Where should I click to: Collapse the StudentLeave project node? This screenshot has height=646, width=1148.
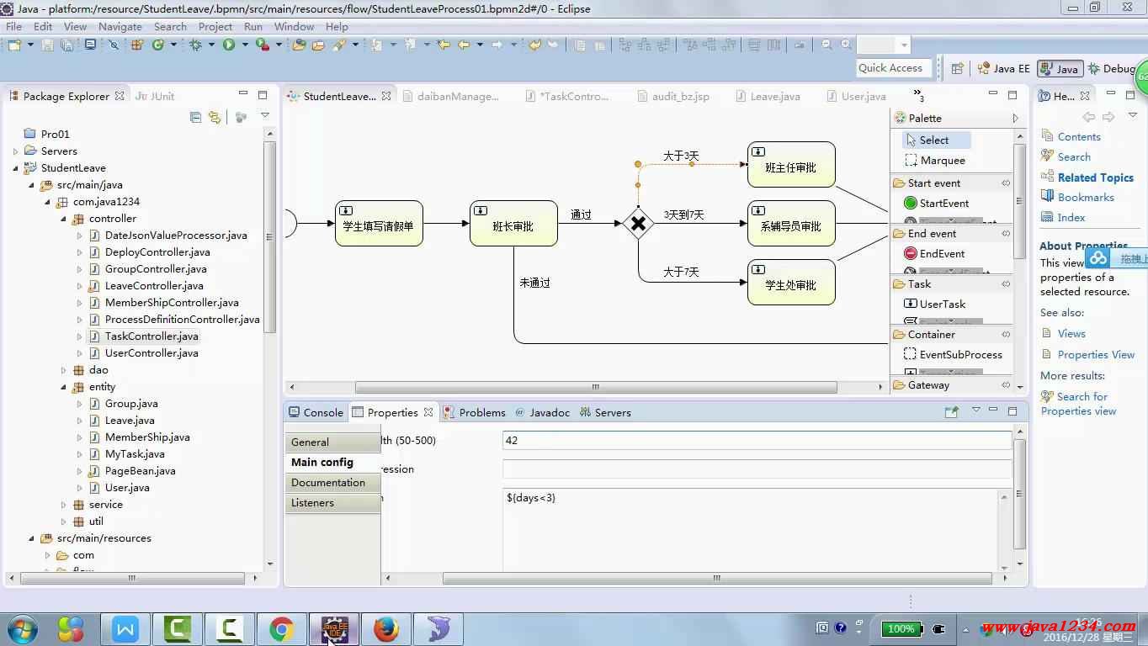pyautogui.click(x=15, y=168)
